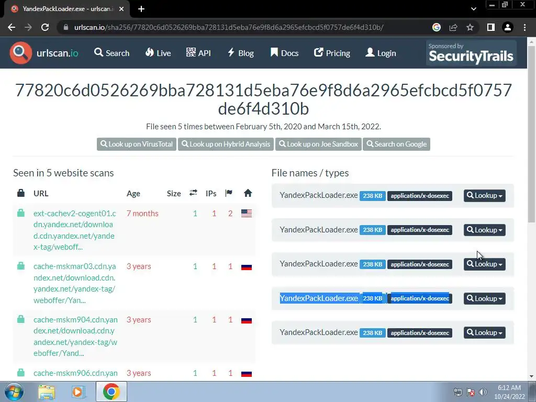Click the volume speaker tray icon

pos(483,392)
